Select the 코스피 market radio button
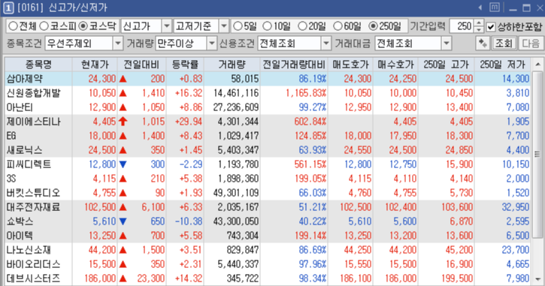Screen dimensions: 545x286 tap(44, 26)
